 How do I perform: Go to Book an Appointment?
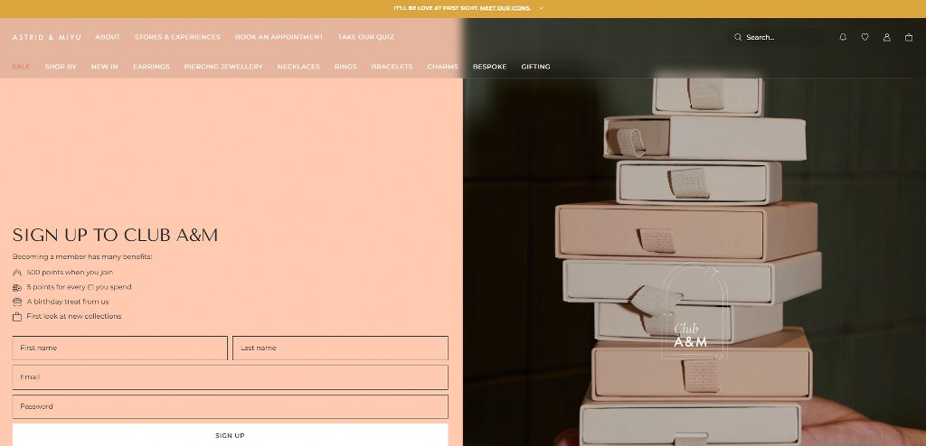[279, 37]
